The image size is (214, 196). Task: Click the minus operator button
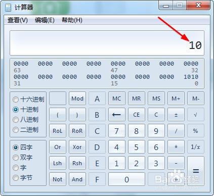176,163
